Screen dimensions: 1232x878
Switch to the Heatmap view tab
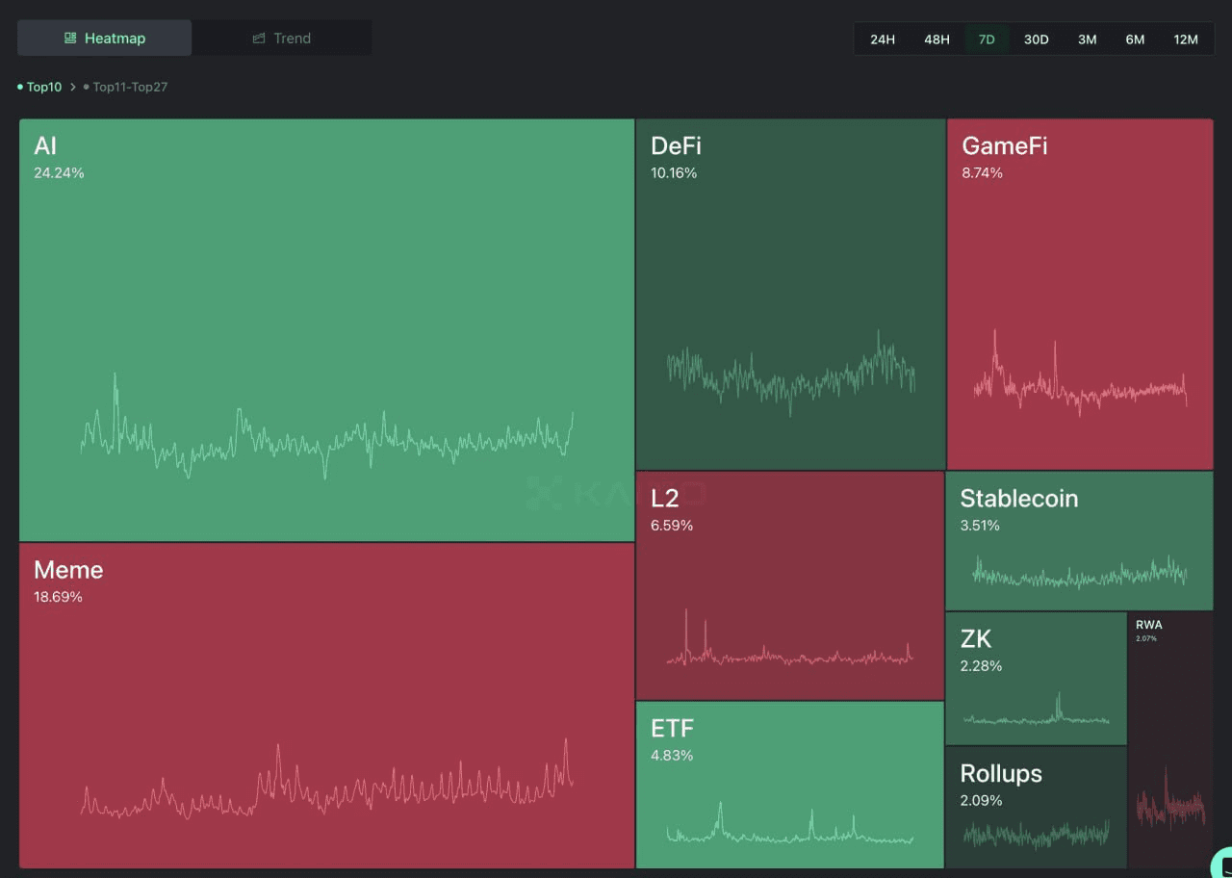coord(105,39)
